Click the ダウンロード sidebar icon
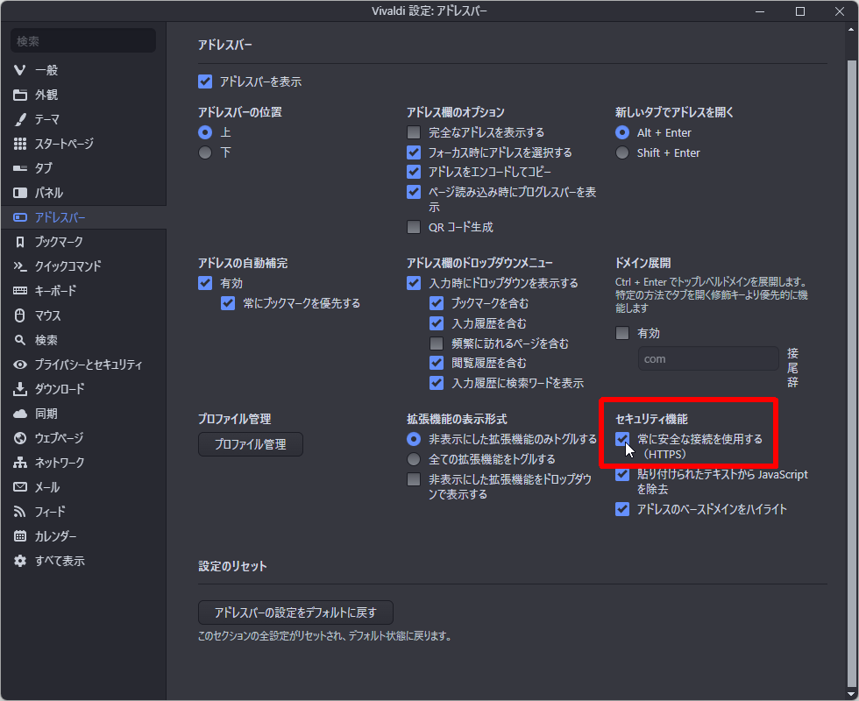The width and height of the screenshot is (859, 701). point(54,388)
